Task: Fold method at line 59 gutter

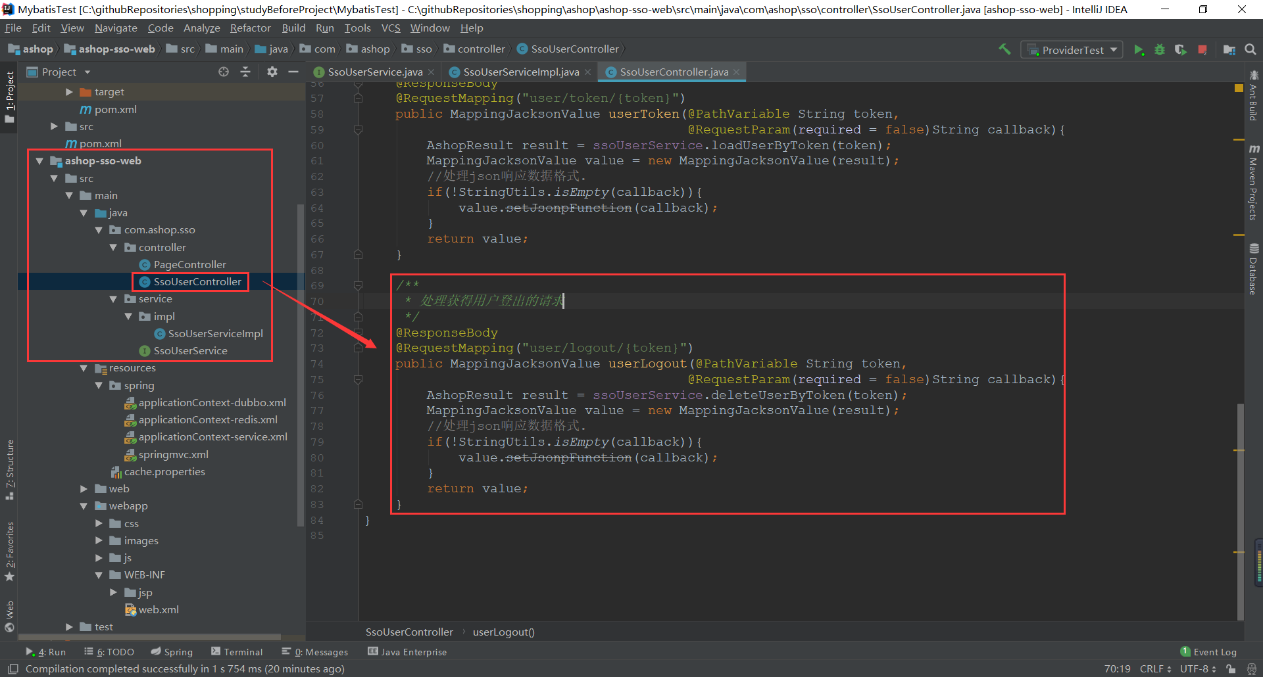Action: click(x=358, y=129)
